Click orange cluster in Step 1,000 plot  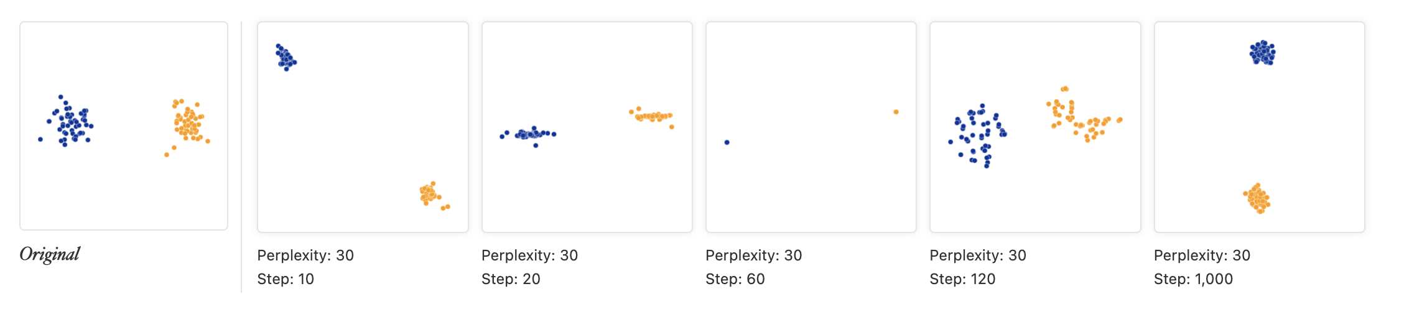[1258, 199]
